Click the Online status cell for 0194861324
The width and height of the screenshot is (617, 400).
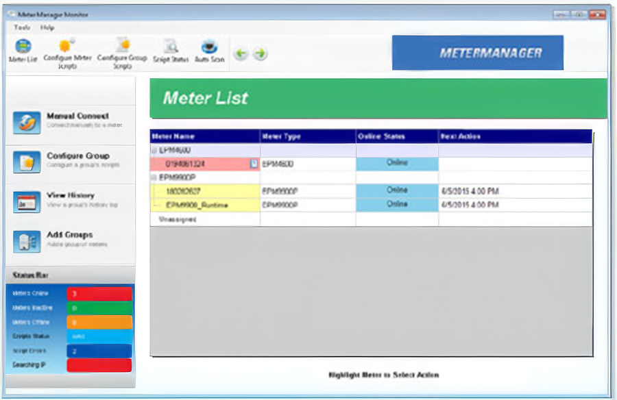tap(398, 164)
